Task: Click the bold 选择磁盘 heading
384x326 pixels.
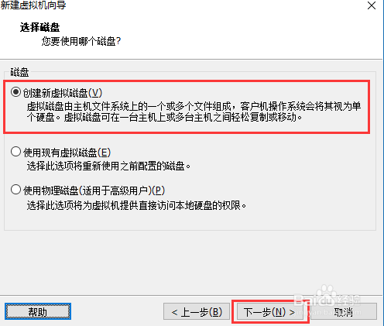Action: tap(39, 27)
